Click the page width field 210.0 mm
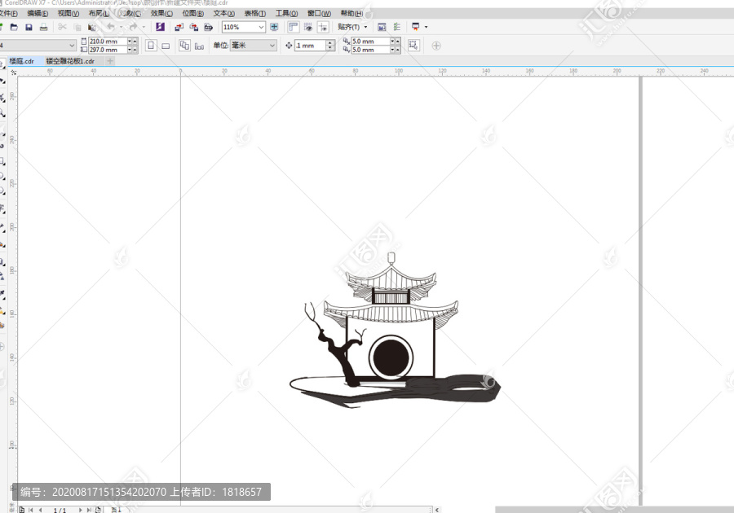The width and height of the screenshot is (734, 513). [108, 41]
